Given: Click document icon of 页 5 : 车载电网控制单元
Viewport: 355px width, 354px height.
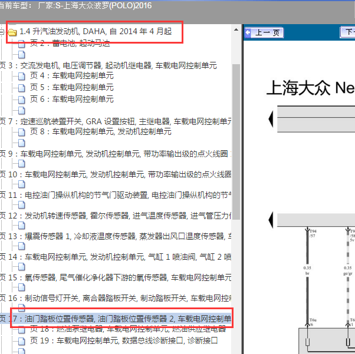Looking at the screenshot, I should [x=21, y=88].
